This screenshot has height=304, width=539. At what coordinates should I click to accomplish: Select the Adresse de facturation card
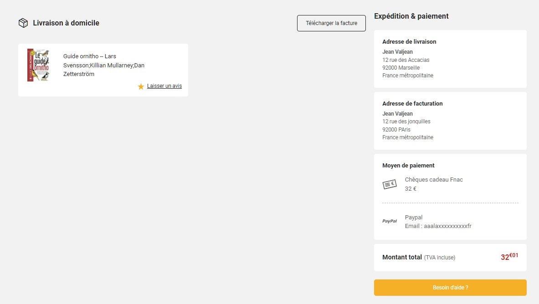(450, 120)
